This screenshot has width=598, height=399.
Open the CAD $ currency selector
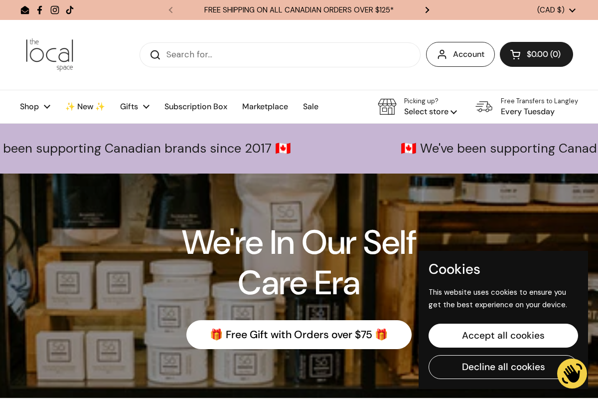556,10
